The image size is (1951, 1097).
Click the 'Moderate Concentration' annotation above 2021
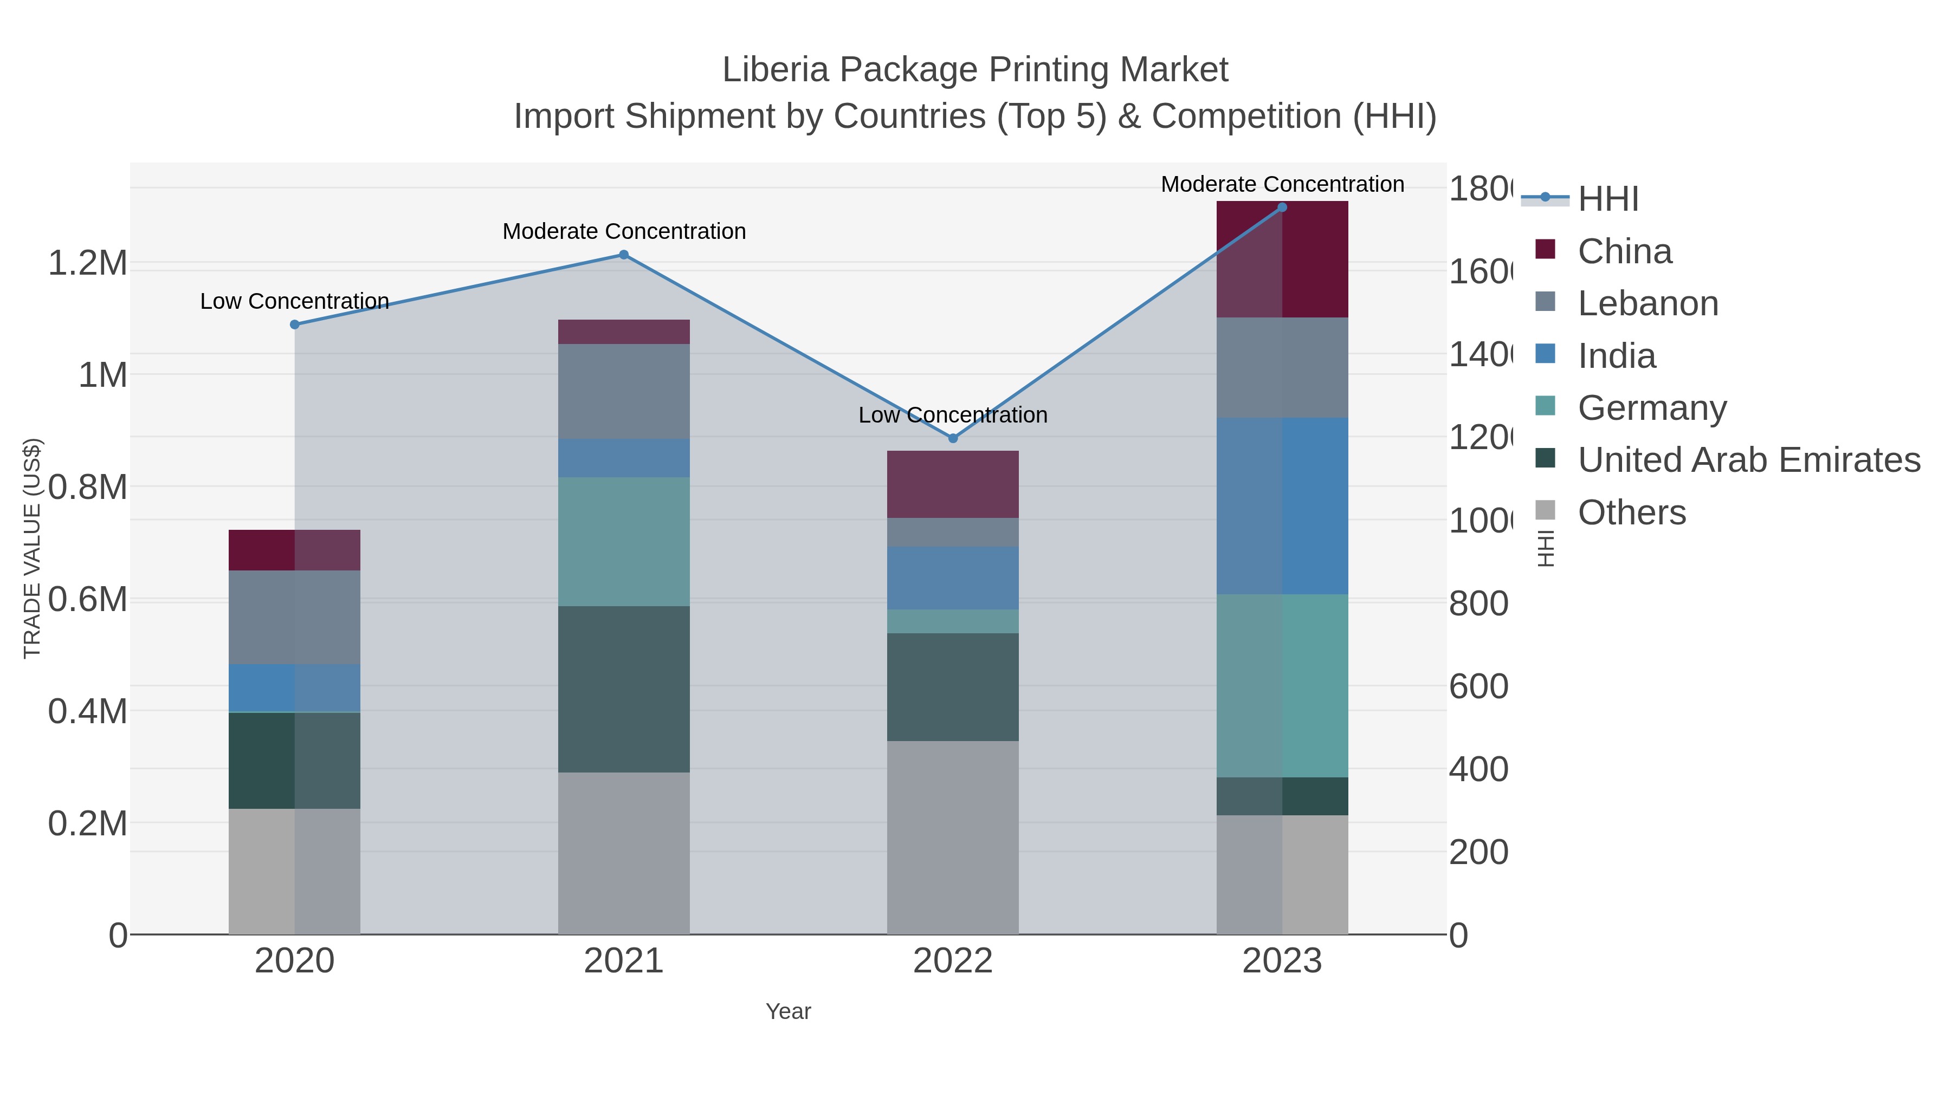(624, 232)
